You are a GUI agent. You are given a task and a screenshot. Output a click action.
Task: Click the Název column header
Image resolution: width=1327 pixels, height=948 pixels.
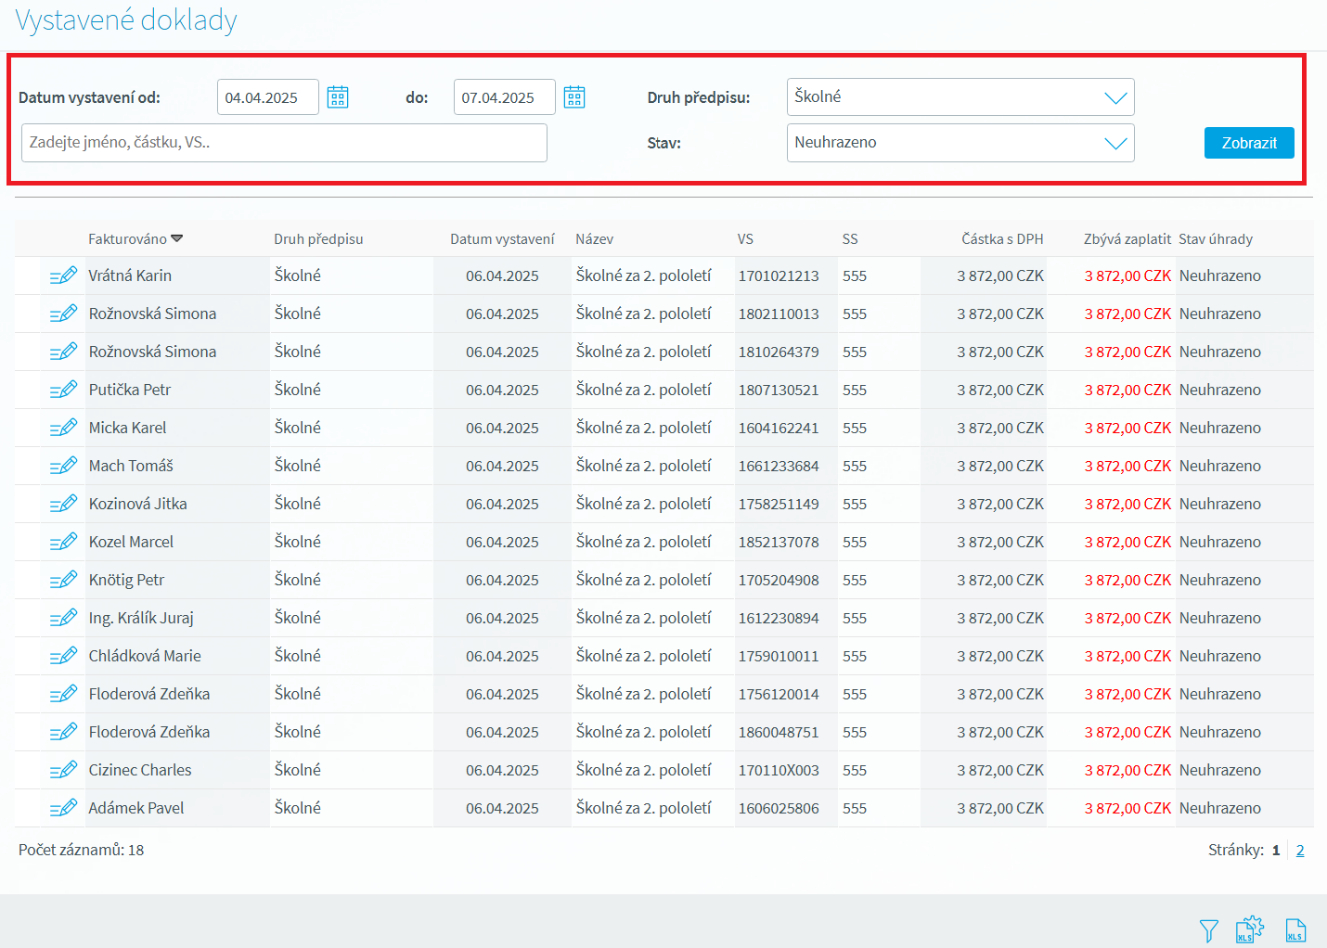pos(594,239)
